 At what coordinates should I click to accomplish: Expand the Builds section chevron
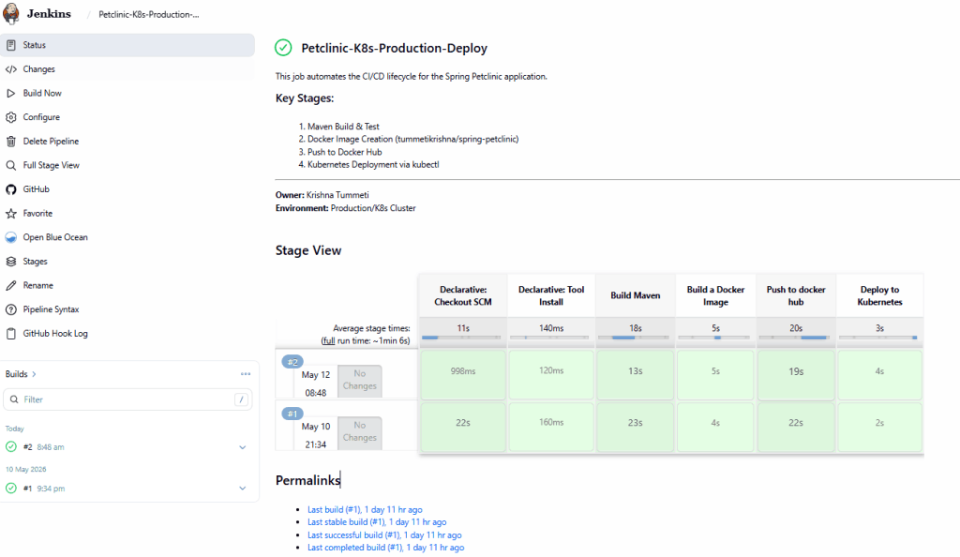click(34, 374)
